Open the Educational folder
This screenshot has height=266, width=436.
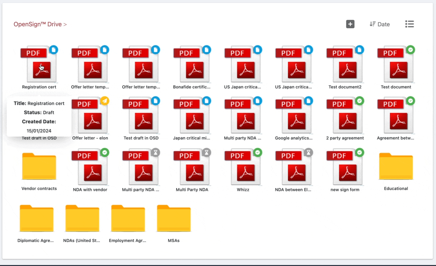[x=396, y=166]
